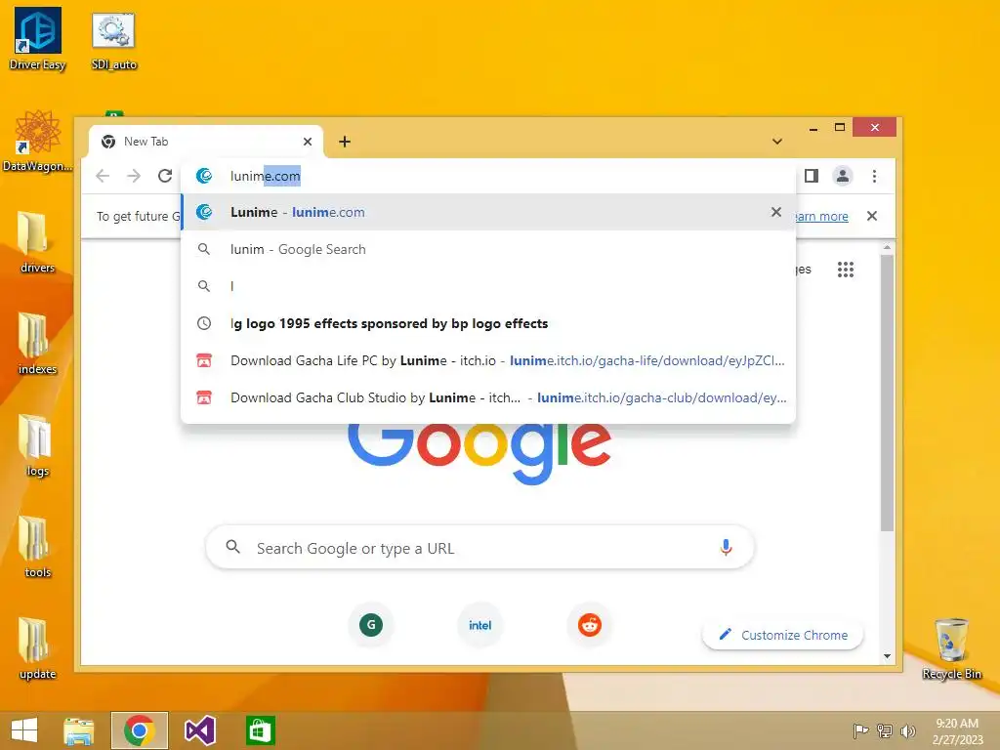Select the 'lg logo 1995 effects' history suggestion
Screen dimensions: 1000x750
coord(488,323)
